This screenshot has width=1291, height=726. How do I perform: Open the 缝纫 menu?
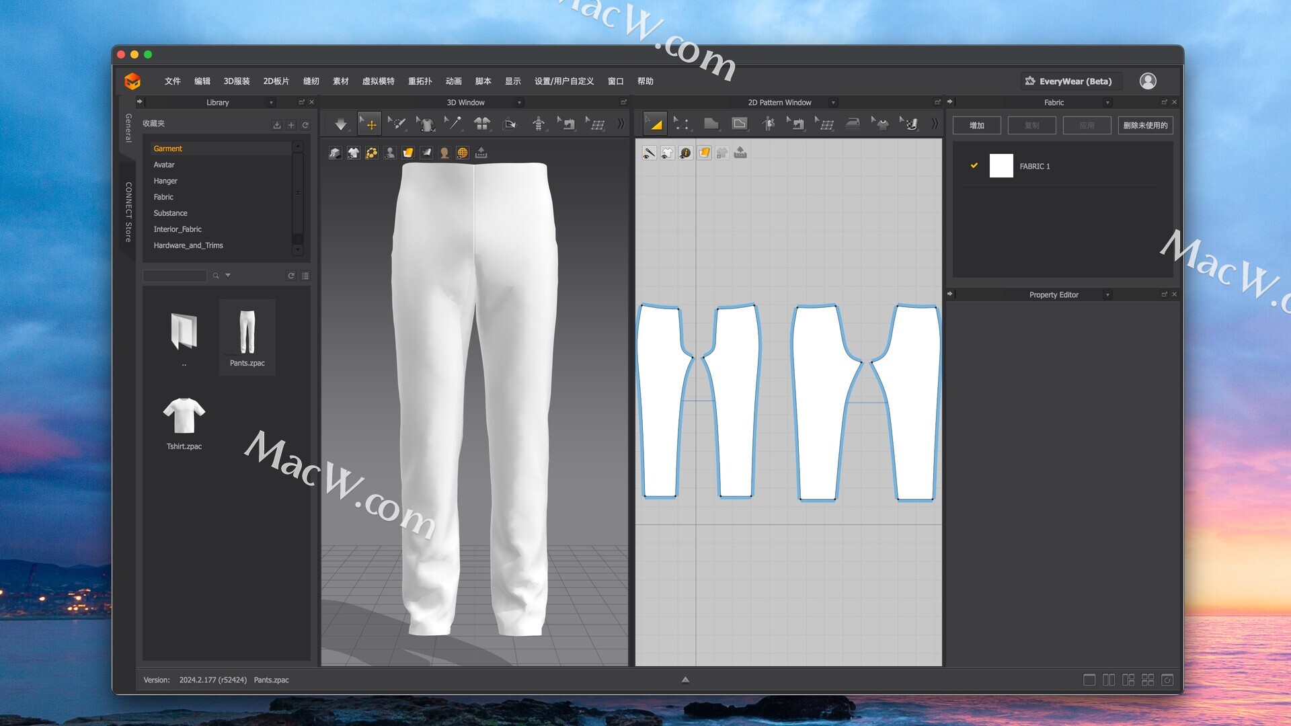[311, 81]
